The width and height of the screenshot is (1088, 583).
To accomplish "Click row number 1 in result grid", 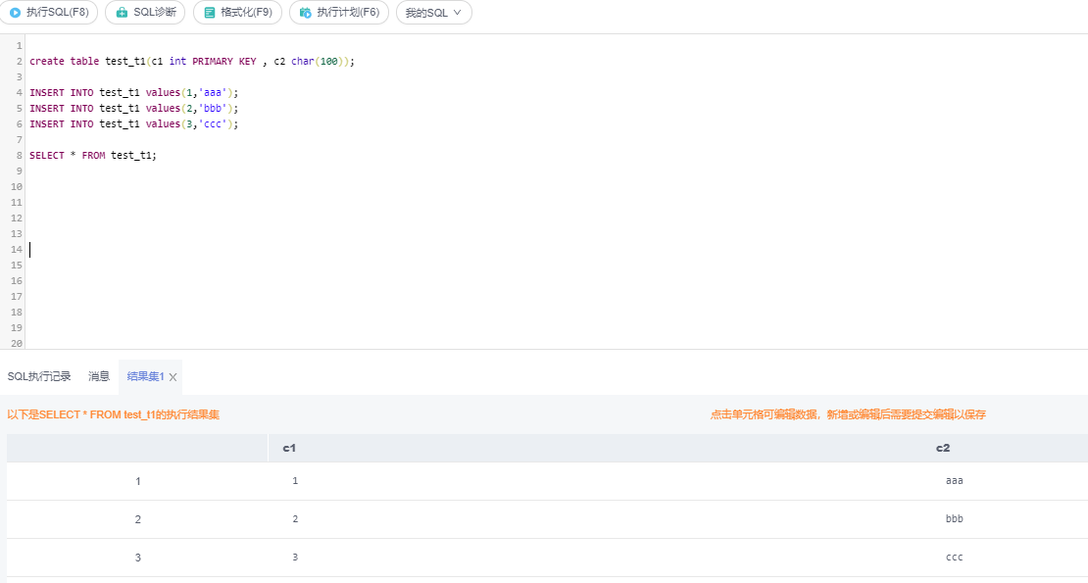I will 137,481.
